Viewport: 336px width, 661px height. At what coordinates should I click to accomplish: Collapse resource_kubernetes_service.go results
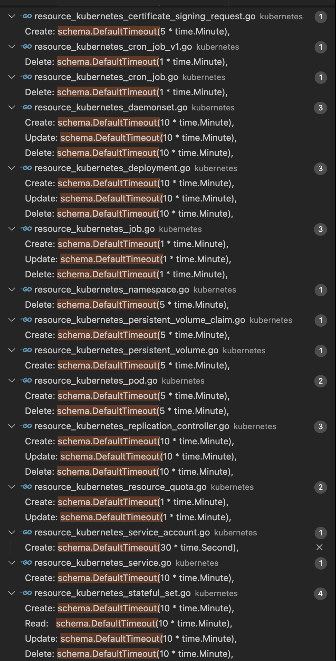(12, 563)
